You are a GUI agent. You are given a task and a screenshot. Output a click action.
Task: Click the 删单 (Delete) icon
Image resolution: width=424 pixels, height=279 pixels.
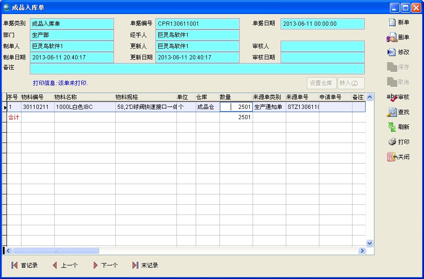(392, 37)
